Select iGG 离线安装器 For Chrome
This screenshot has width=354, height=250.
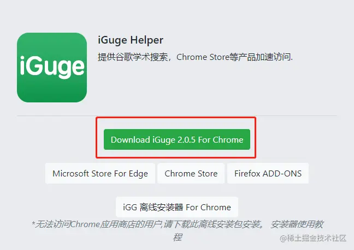(x=177, y=207)
